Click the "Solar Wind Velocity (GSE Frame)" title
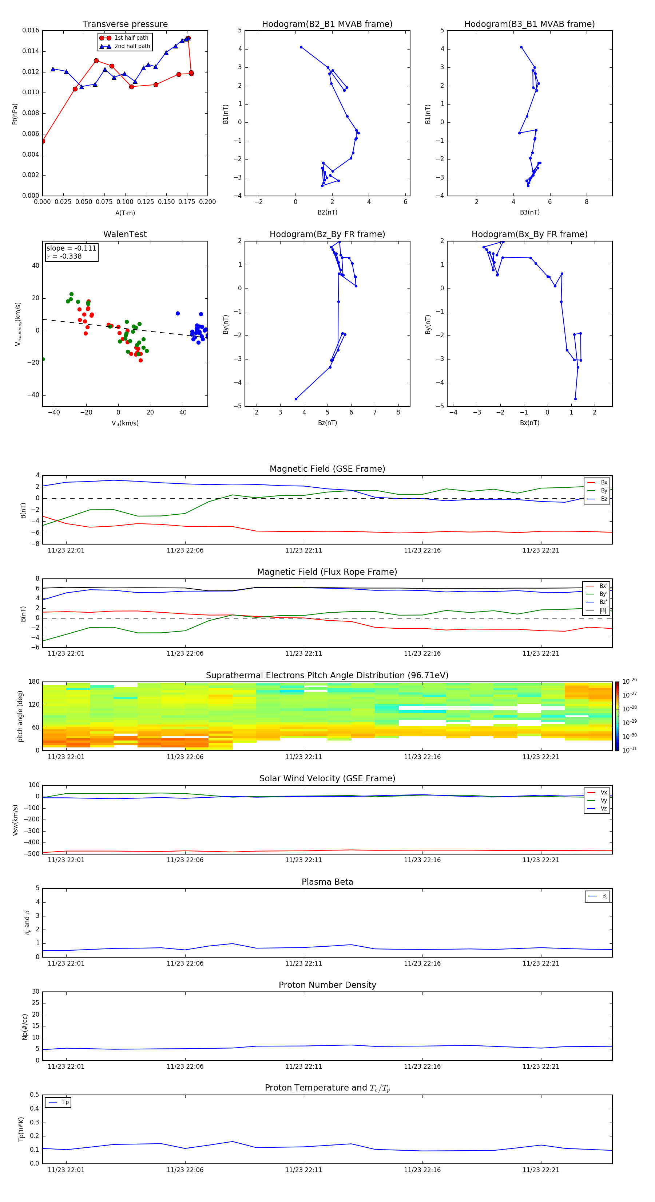Image resolution: width=655 pixels, height=1202 pixels. 327,779
